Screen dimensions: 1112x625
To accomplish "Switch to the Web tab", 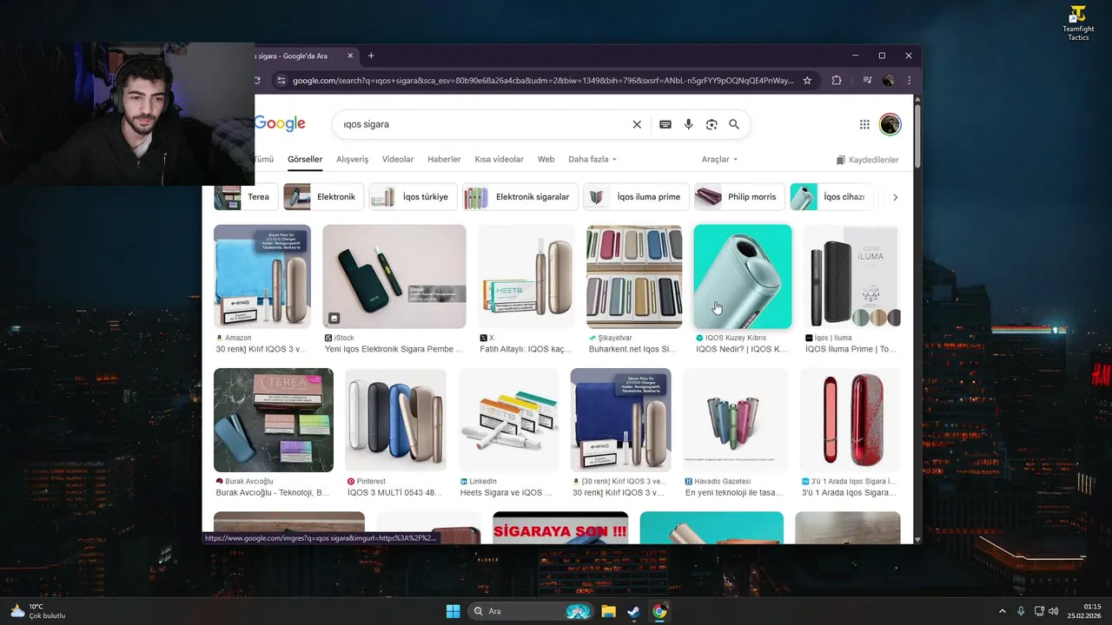I will (x=546, y=160).
